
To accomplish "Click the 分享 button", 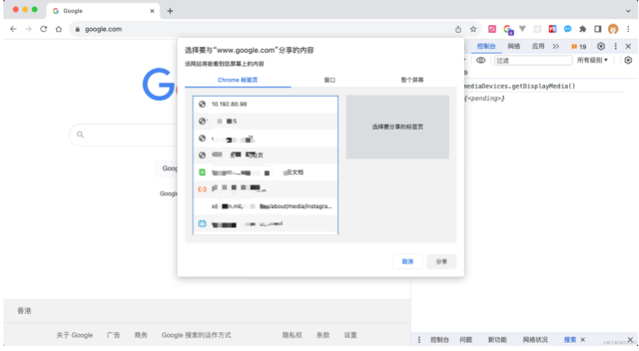I will (441, 262).
